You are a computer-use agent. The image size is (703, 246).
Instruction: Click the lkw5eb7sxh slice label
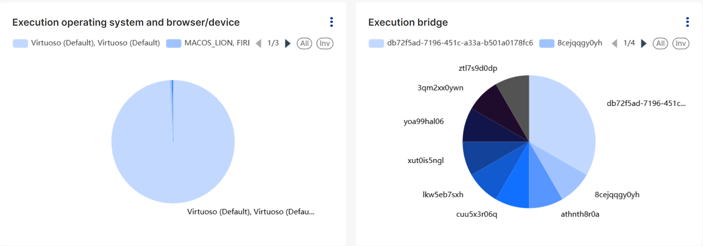443,195
